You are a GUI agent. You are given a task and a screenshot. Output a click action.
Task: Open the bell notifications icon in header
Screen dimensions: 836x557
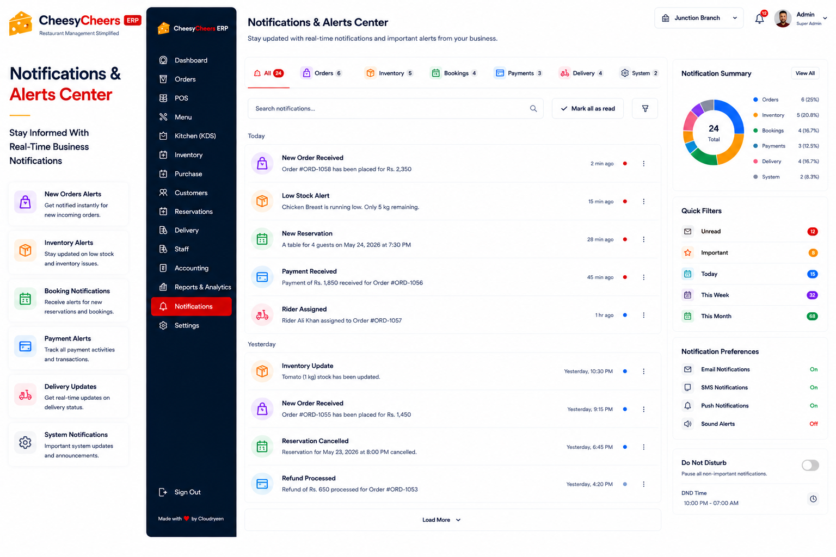760,18
